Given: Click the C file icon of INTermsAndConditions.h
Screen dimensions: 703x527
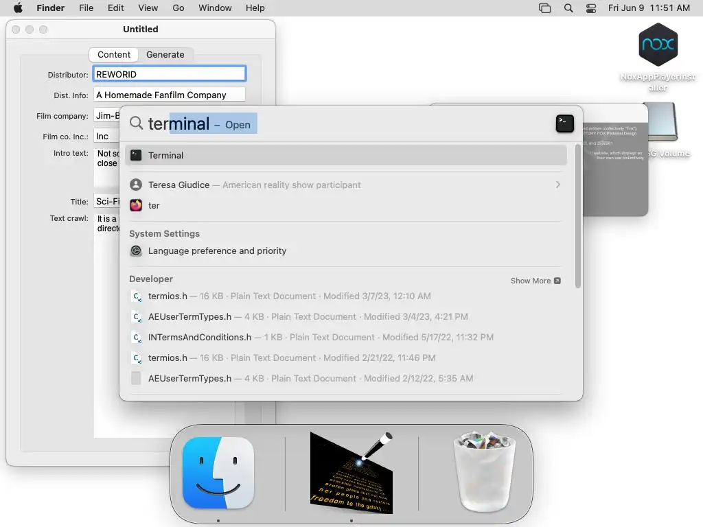Looking at the screenshot, I should pos(137,338).
